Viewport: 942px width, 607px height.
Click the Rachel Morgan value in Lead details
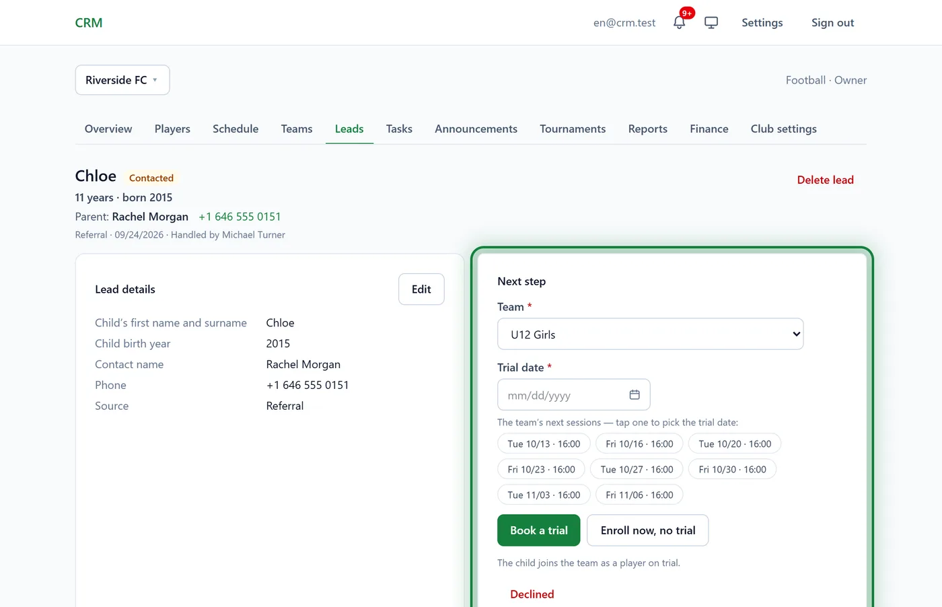pyautogui.click(x=303, y=364)
